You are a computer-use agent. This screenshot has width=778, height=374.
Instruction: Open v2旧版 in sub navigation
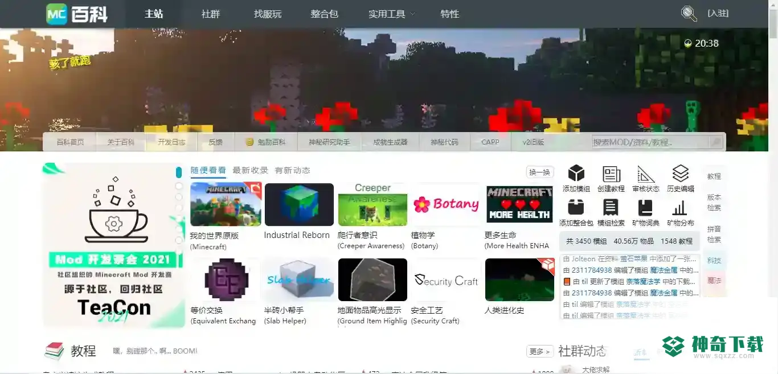coord(533,142)
